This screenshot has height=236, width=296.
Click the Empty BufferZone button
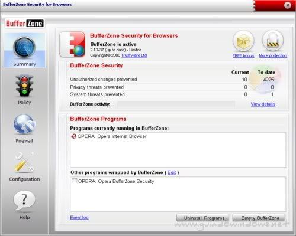[259, 218]
